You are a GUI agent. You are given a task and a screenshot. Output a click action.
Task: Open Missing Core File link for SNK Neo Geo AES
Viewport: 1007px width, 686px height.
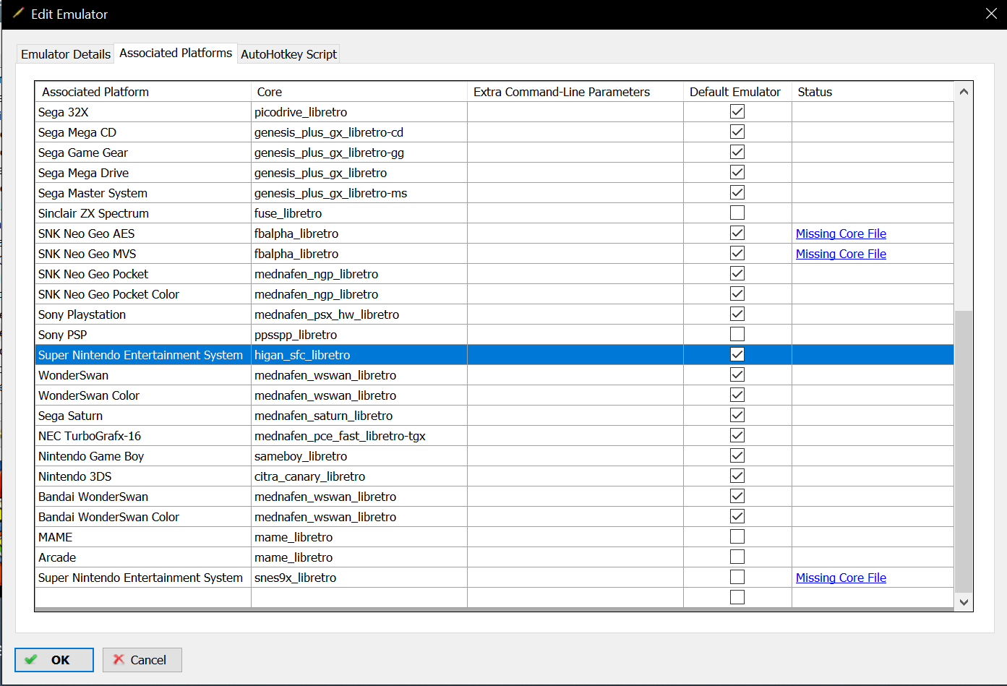point(841,233)
